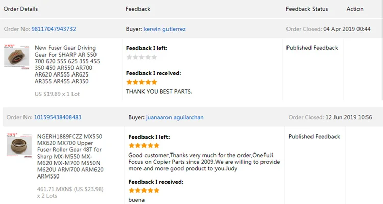The image size is (383, 204).
Task: Click the Feedback Status column header
Action: (307, 9)
